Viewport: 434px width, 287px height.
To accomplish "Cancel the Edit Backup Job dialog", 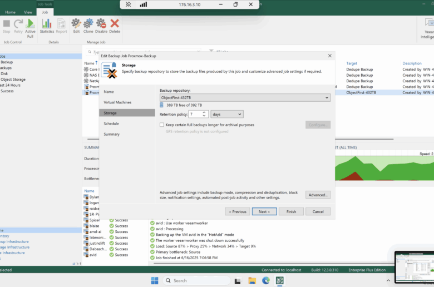I will 318,211.
